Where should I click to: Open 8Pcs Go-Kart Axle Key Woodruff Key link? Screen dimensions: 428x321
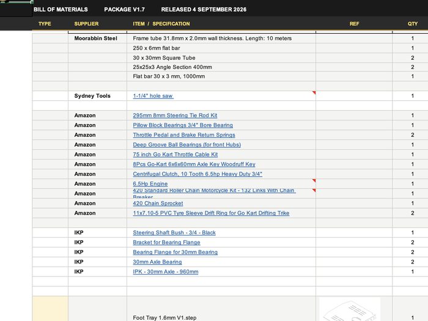194,164
